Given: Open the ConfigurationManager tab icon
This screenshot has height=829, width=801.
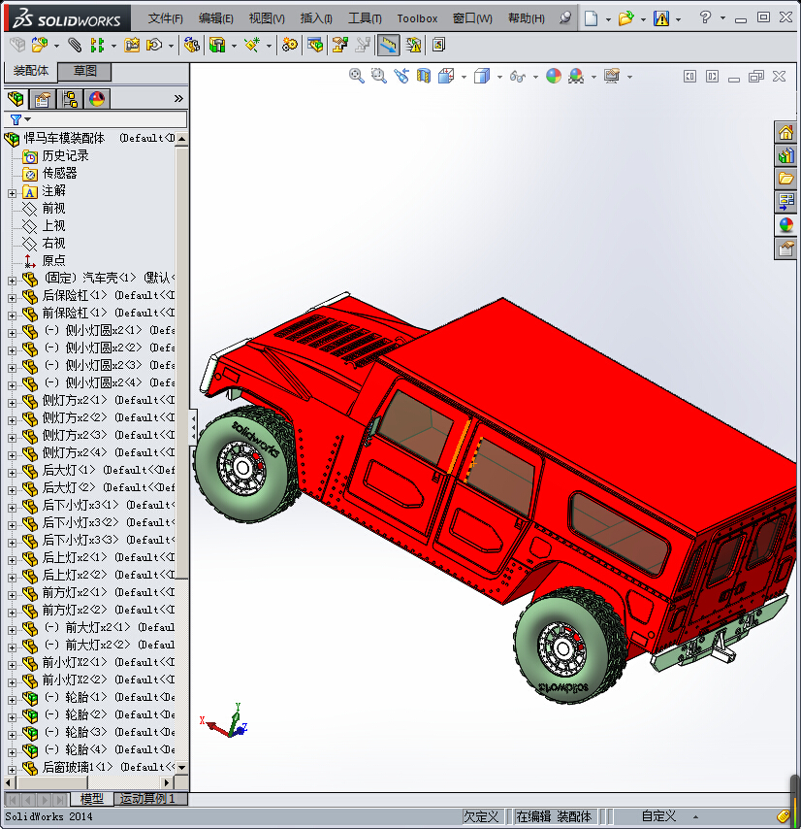Looking at the screenshot, I should tap(70, 99).
